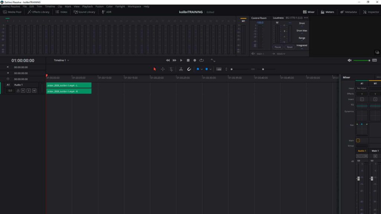Toggle loop playback
Viewport: 381px width, 214px height.
tap(201, 60)
